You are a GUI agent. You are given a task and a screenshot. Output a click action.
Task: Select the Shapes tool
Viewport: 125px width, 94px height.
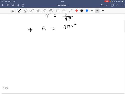pyautogui.click(x=39, y=11)
